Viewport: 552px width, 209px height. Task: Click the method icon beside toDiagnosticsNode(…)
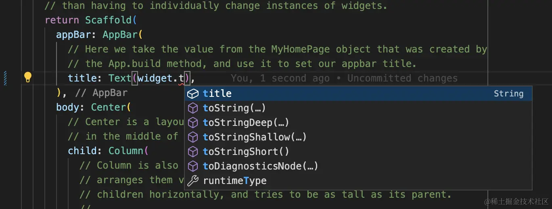coord(193,166)
